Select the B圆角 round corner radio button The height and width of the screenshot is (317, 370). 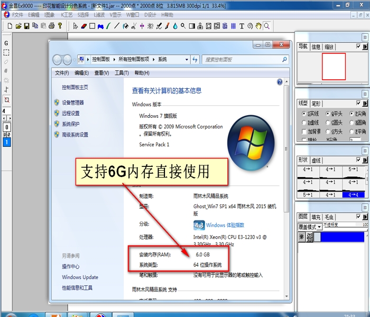[x=351, y=123]
